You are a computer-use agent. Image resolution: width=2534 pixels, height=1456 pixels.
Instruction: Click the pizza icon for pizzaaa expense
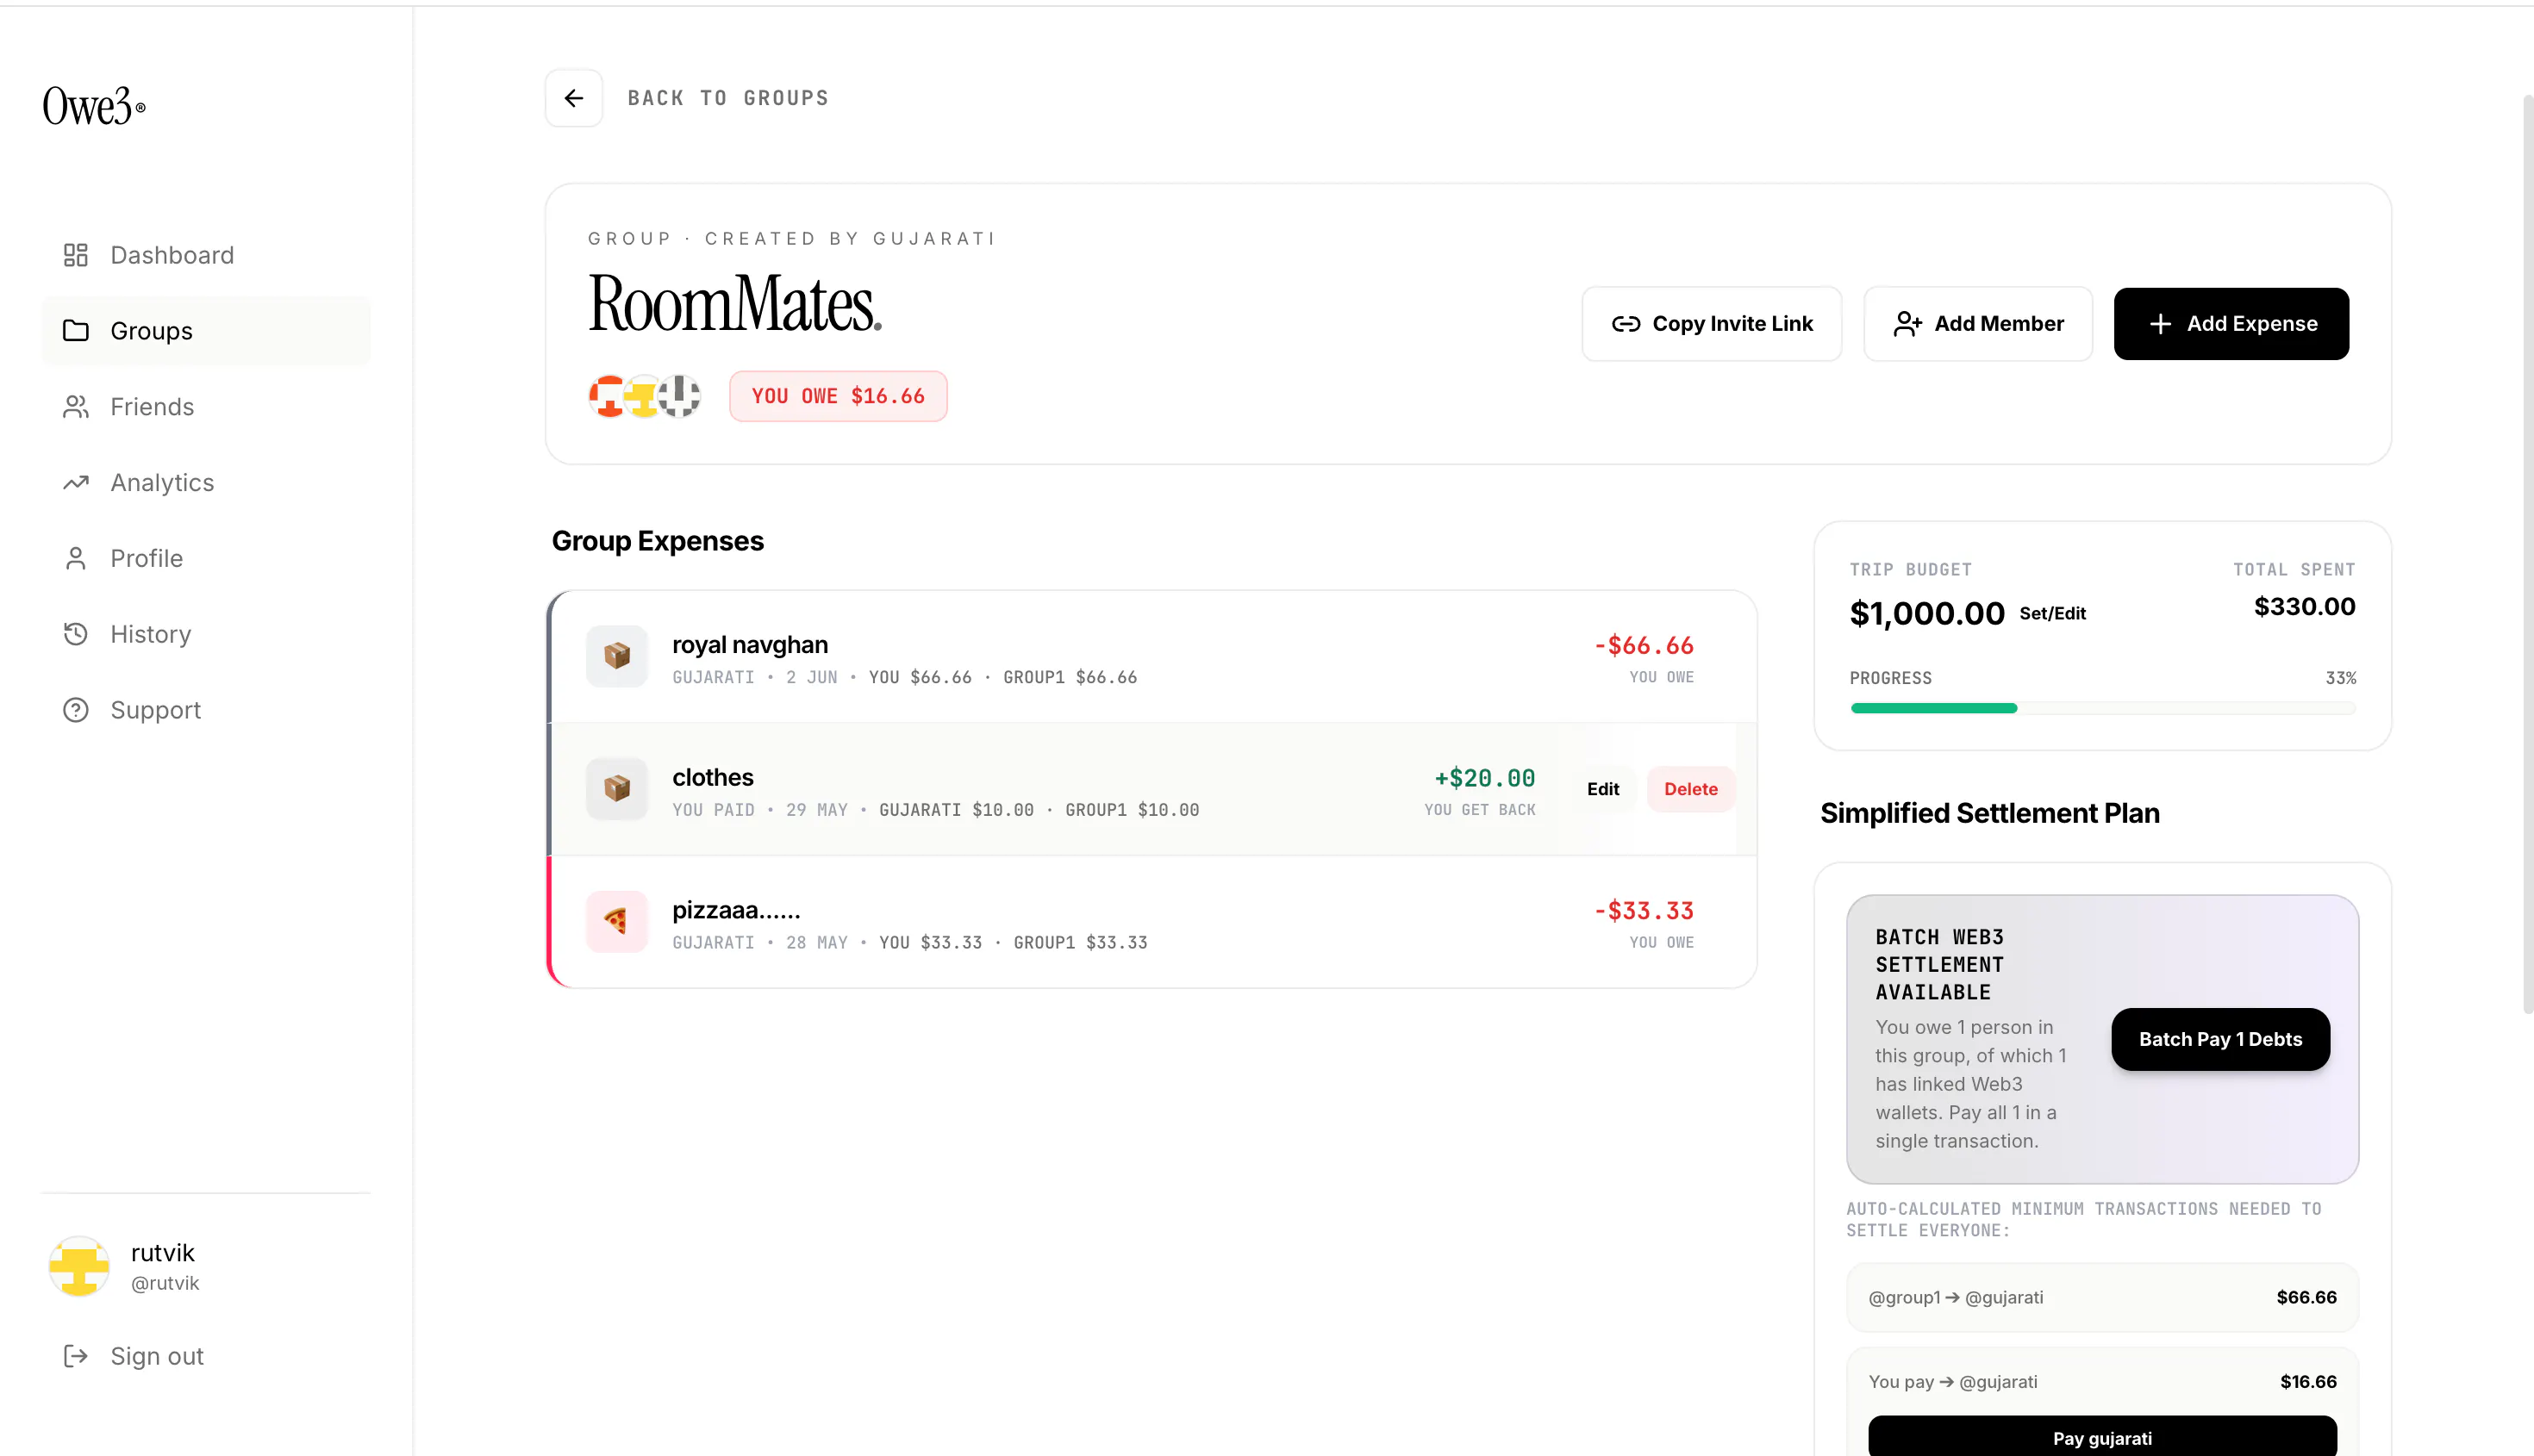click(x=617, y=921)
